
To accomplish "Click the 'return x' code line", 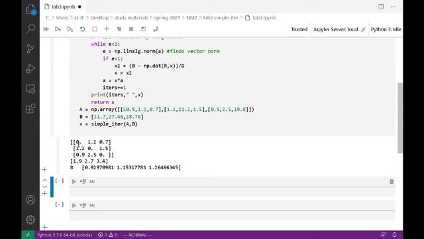I will pos(103,102).
